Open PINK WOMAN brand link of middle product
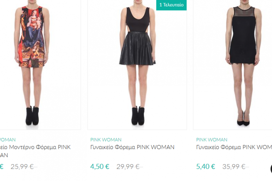272x181 pixels. 106,140
